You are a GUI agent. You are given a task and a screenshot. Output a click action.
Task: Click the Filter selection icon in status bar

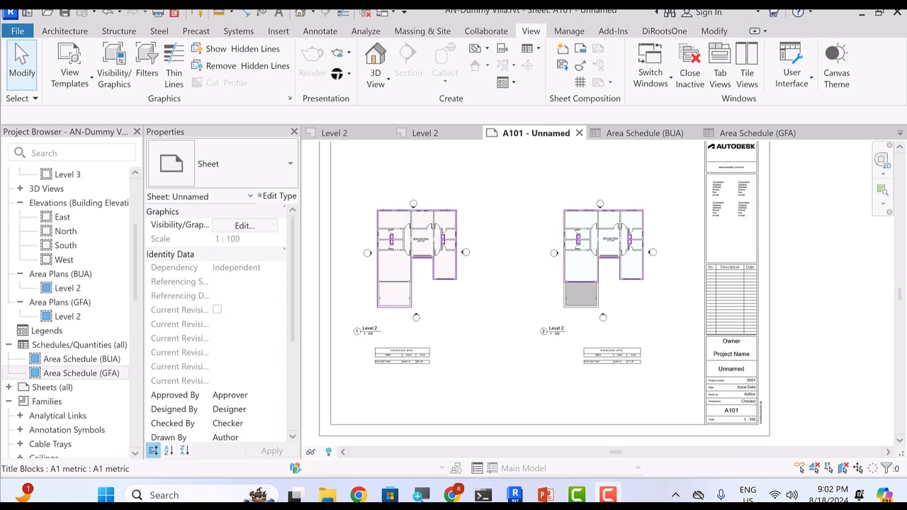tap(888, 468)
